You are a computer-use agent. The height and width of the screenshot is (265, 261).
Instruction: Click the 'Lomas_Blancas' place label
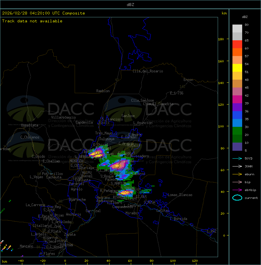(180, 195)
